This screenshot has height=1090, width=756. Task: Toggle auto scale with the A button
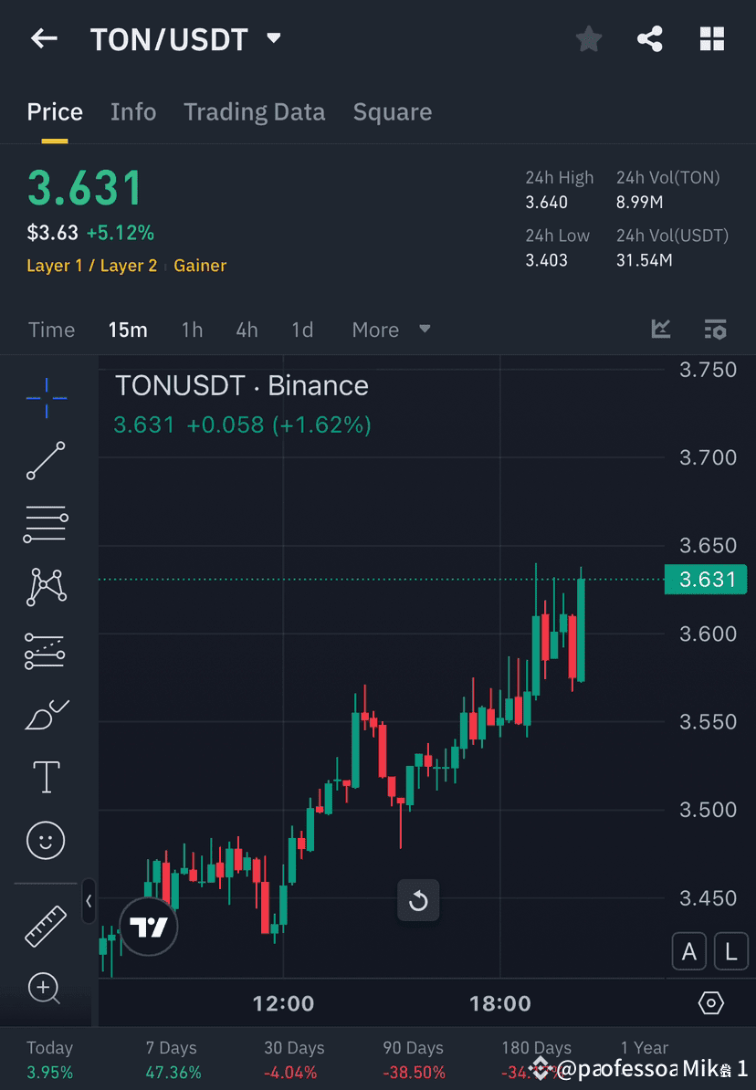(689, 951)
